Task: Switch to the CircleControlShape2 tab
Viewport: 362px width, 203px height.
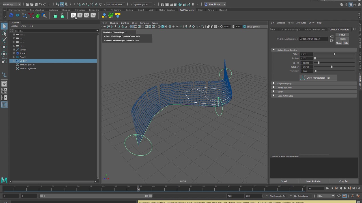Action: click(315, 29)
